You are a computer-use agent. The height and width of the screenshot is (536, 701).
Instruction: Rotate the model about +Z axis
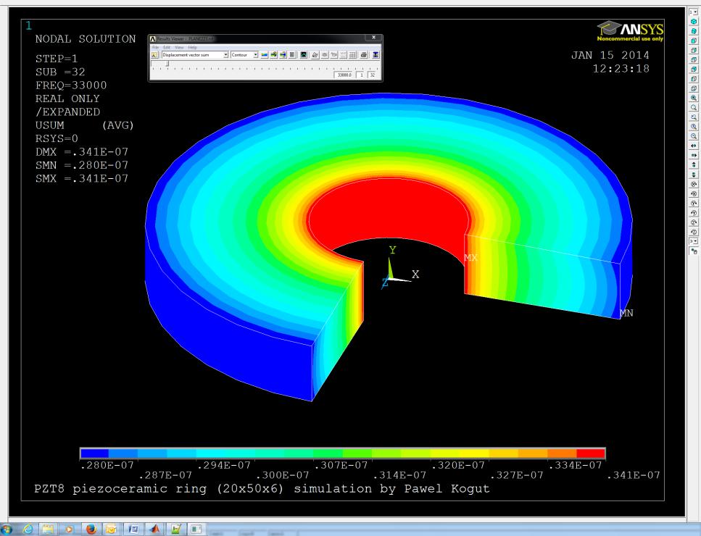(x=694, y=232)
